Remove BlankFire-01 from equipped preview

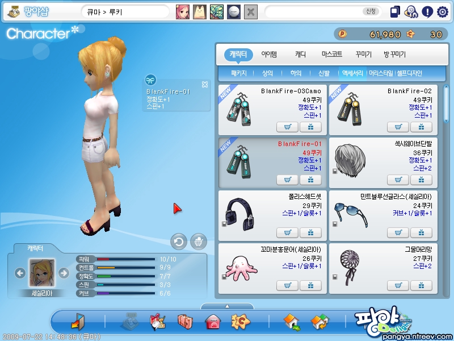[x=205, y=84]
